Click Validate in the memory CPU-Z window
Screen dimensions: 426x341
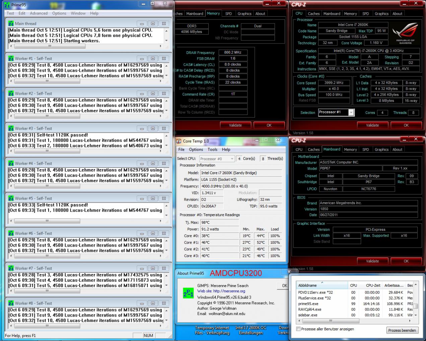point(235,125)
